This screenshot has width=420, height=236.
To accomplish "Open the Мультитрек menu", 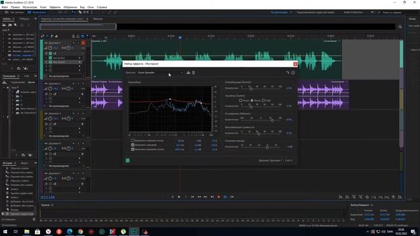I will pyautogui.click(x=30, y=7).
